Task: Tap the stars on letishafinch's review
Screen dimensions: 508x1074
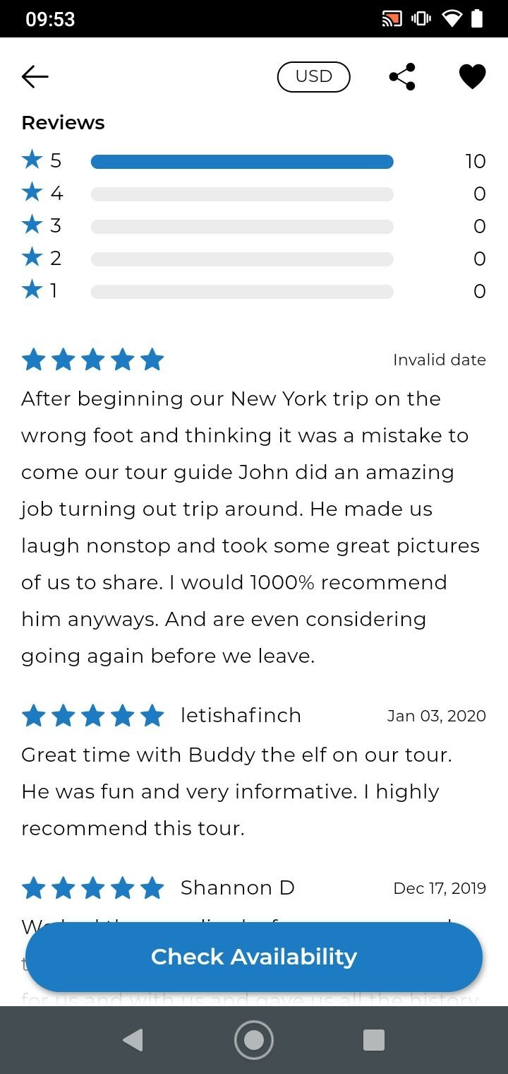Action: (92, 716)
